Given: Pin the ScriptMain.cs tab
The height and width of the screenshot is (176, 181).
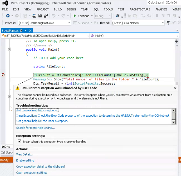Looking at the screenshot, I should (26, 30).
